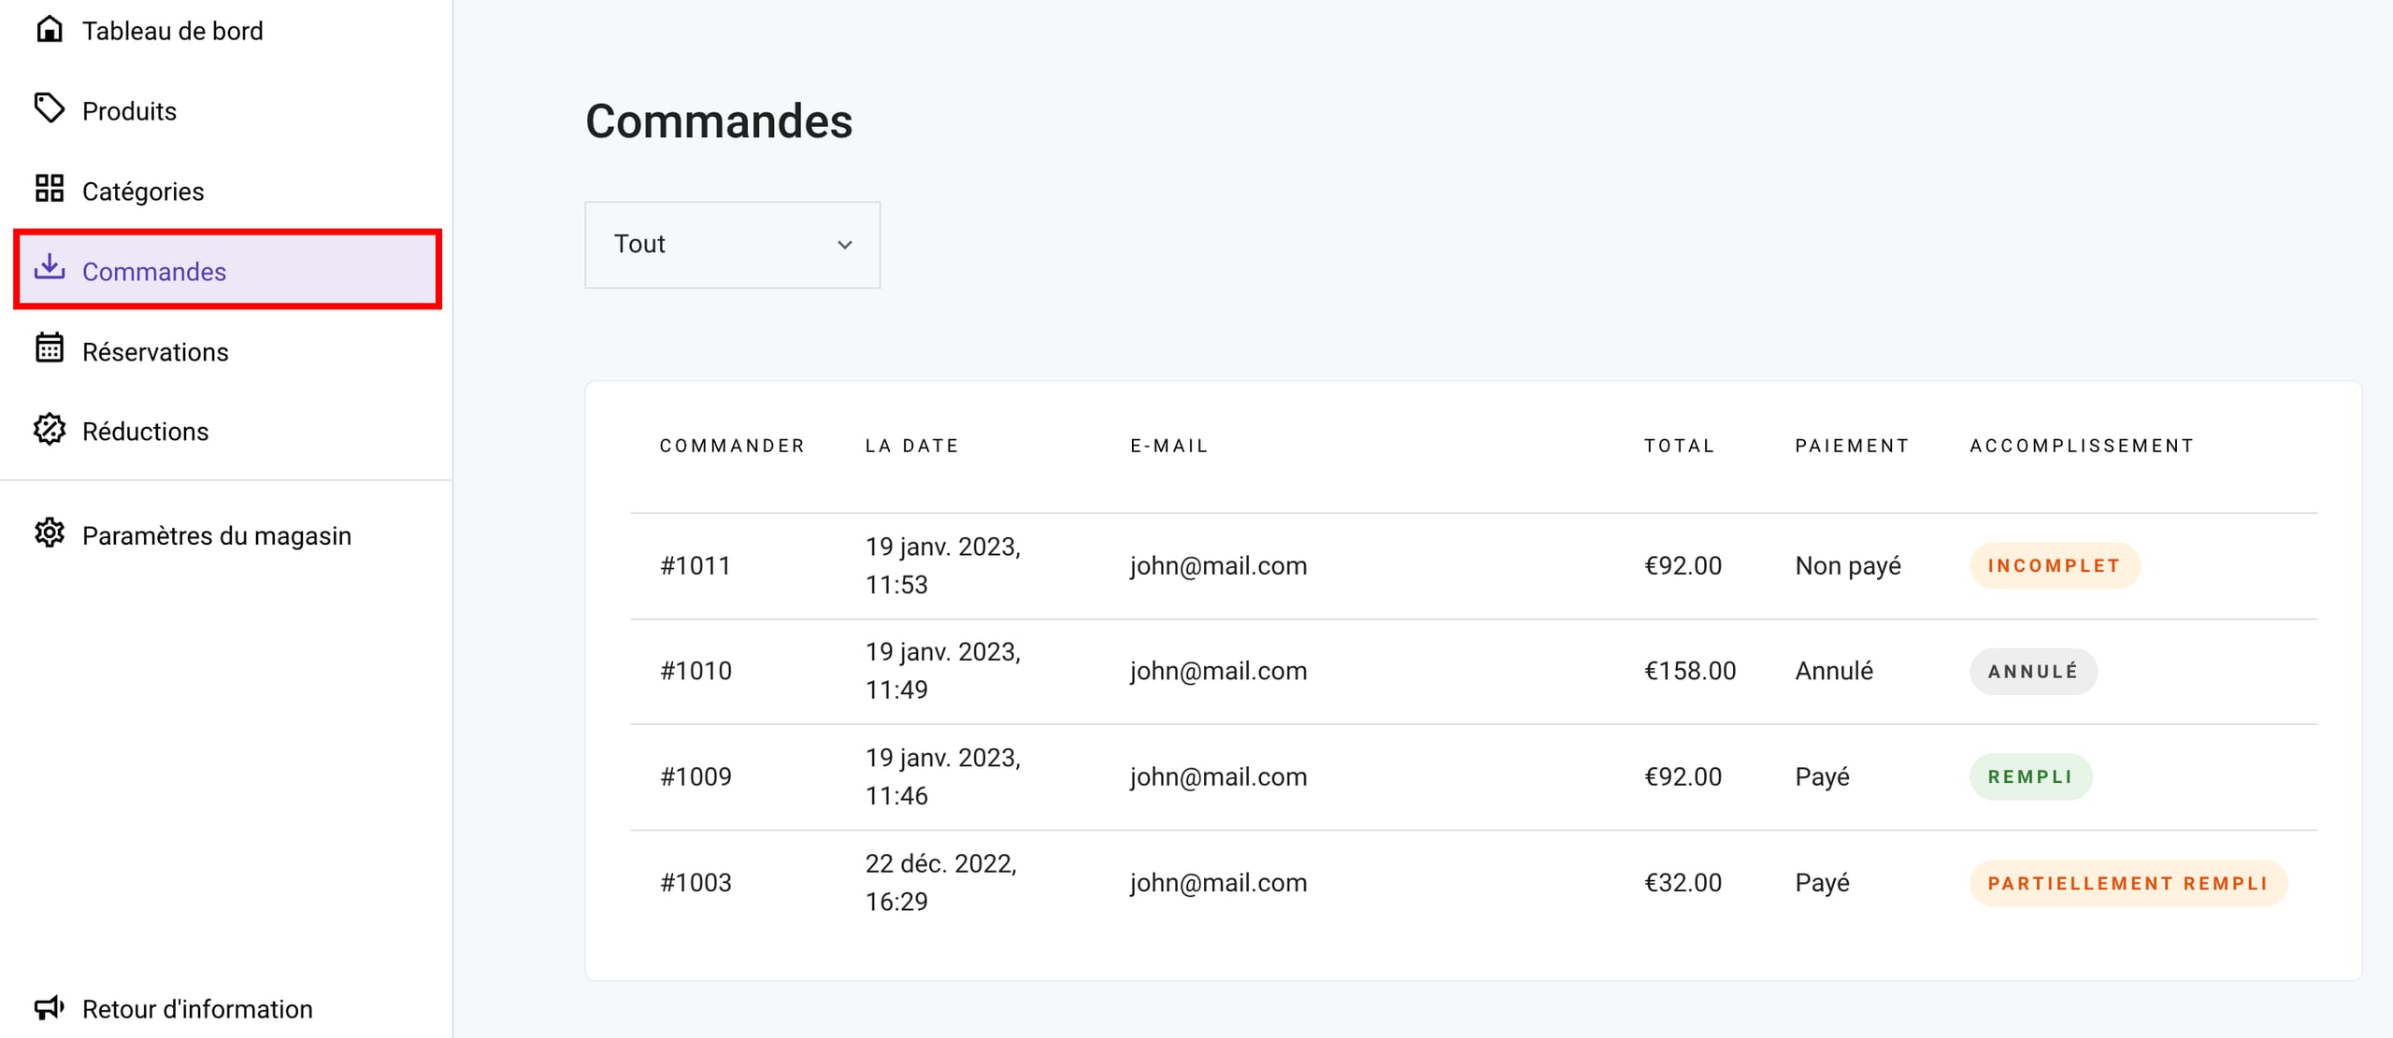Image resolution: width=2393 pixels, height=1038 pixels.
Task: Click the INCOMPLET status badge
Action: [x=2054, y=566]
